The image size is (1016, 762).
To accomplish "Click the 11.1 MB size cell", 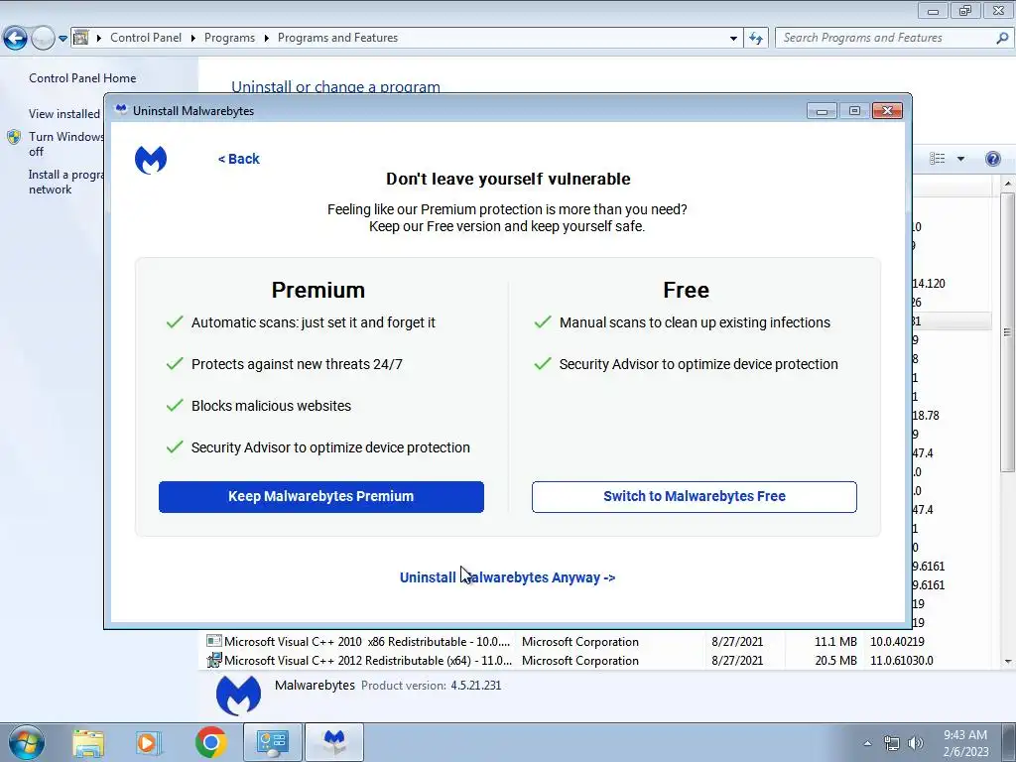I will click(835, 642).
